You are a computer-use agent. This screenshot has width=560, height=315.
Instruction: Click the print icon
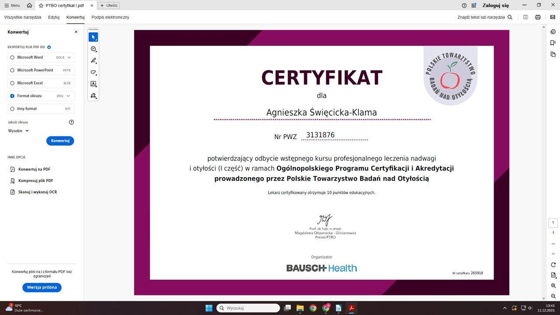click(538, 17)
